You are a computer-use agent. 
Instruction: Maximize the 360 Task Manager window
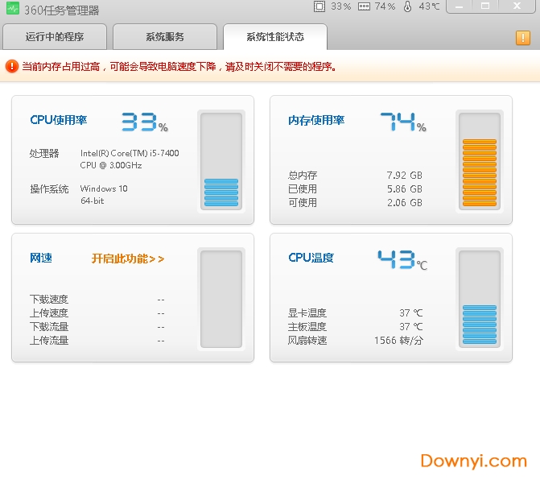485,6
